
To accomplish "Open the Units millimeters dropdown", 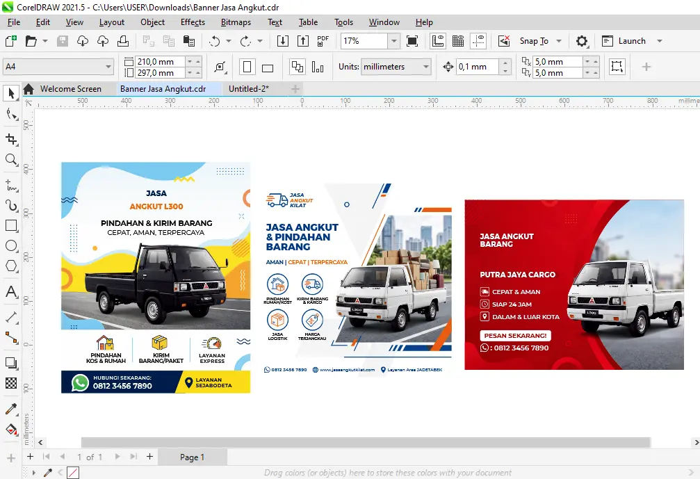I will (426, 67).
